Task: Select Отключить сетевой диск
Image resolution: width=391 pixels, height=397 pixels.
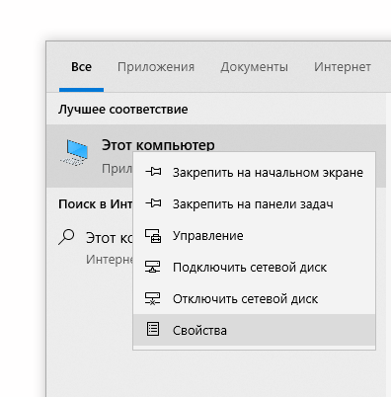Action: coord(254,298)
